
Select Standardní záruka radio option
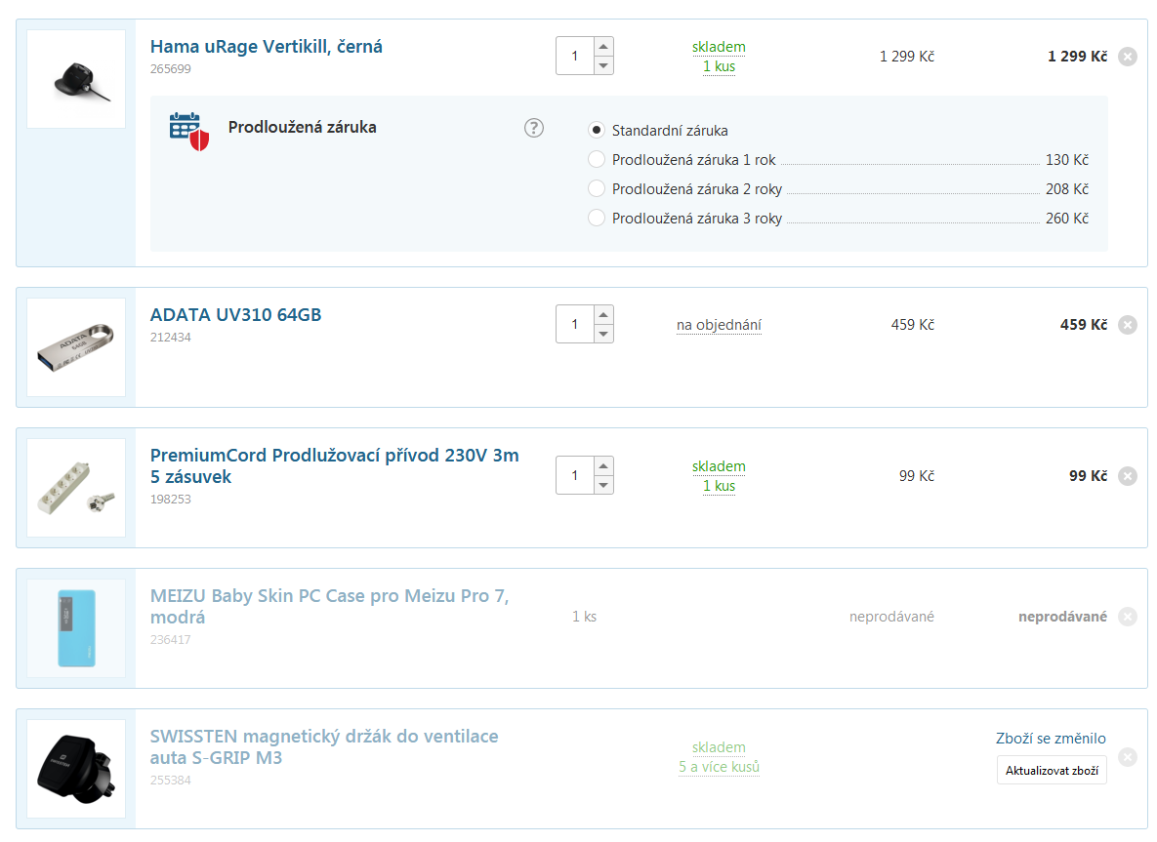(597, 131)
